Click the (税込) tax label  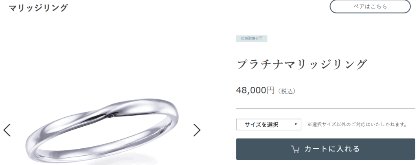point(287,91)
